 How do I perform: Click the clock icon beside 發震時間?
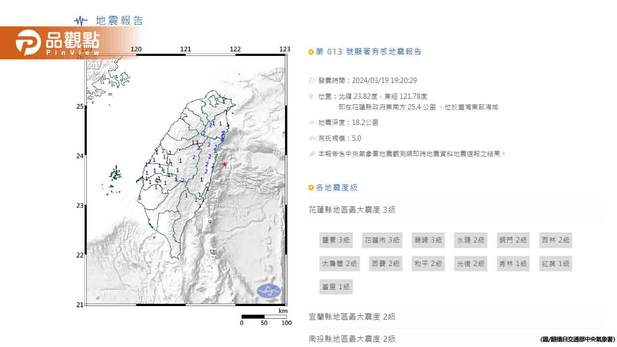[x=312, y=80]
